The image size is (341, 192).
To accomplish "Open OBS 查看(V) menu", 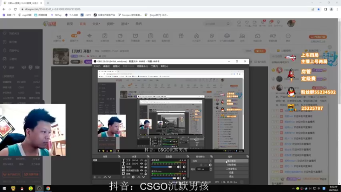I will coord(116,66).
